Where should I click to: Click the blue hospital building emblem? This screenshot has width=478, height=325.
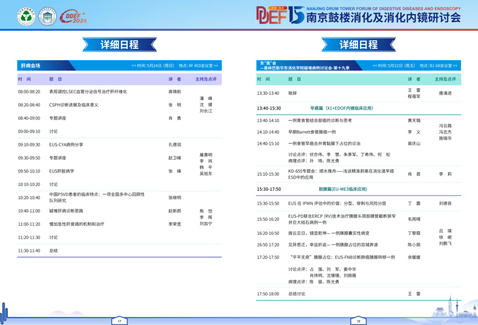click(47, 16)
